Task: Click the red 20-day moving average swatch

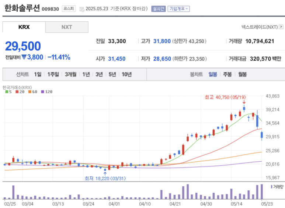Action: click(x=17, y=92)
